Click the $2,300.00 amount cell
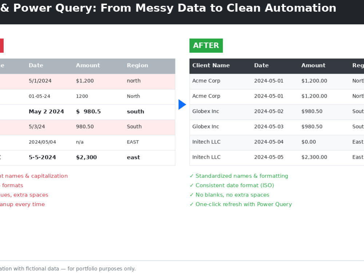364x273 pixels. click(314, 157)
